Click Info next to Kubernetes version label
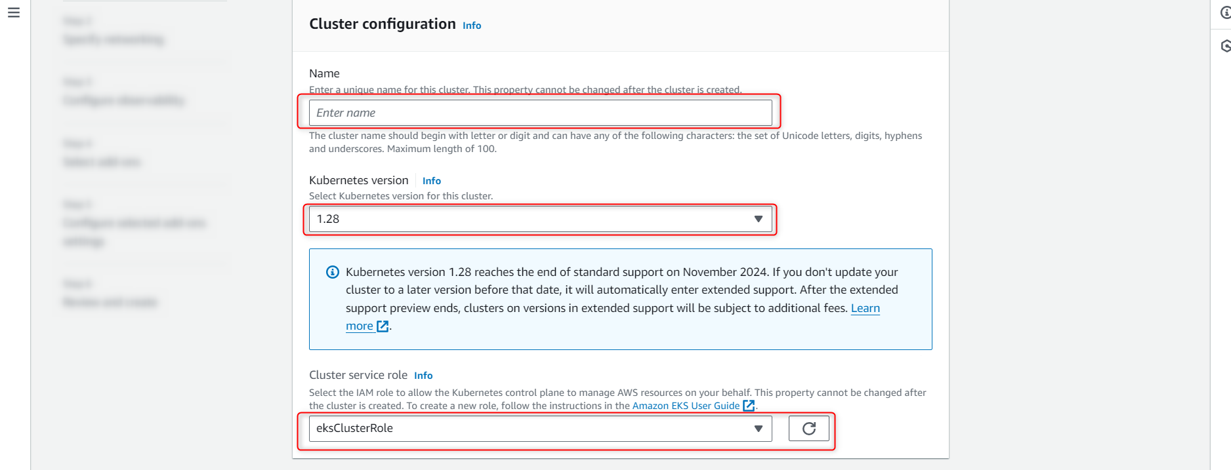1231x470 pixels. click(431, 180)
